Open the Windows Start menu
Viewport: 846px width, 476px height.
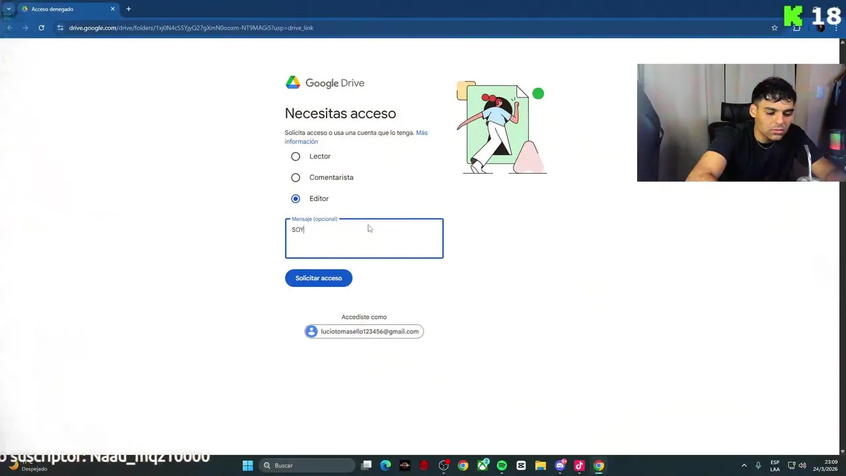point(247,465)
